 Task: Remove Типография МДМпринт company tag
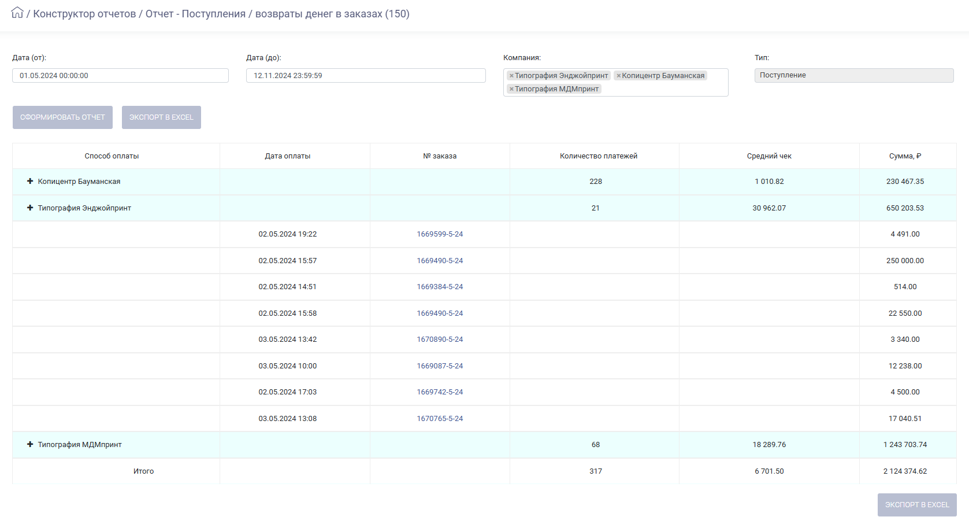511,89
